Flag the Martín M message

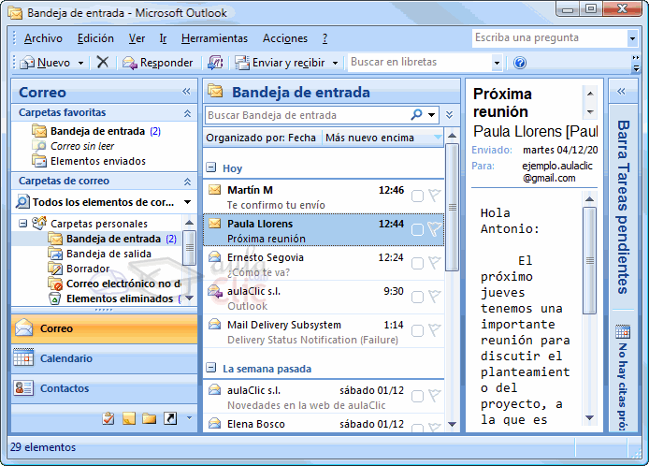coord(434,195)
